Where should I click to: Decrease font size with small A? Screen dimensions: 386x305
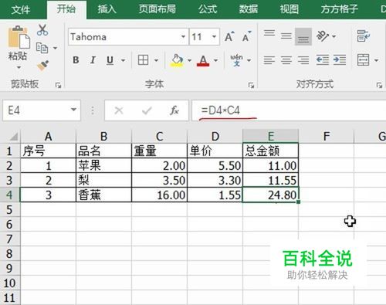coord(246,37)
